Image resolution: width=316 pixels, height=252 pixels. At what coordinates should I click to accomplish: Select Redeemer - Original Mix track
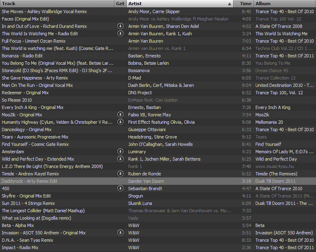point(25,93)
